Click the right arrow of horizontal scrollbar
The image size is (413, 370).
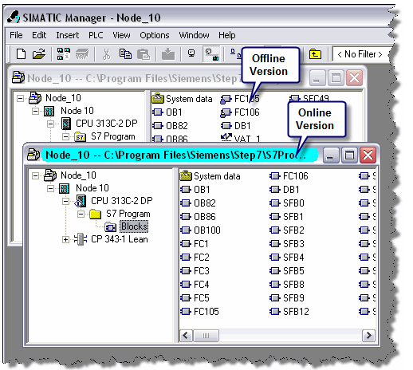[x=368, y=335]
